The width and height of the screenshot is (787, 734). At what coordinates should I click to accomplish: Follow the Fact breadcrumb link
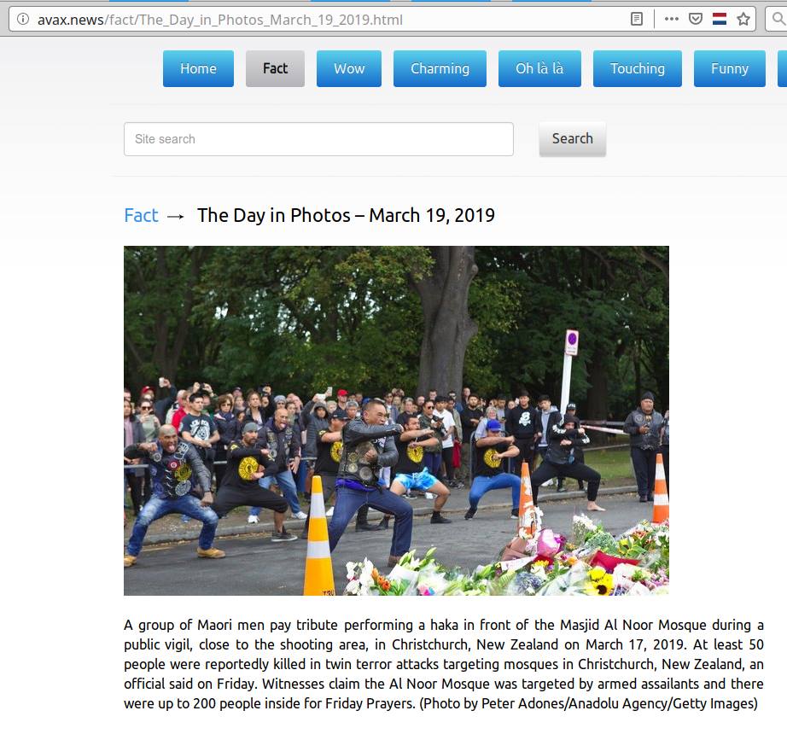point(141,215)
